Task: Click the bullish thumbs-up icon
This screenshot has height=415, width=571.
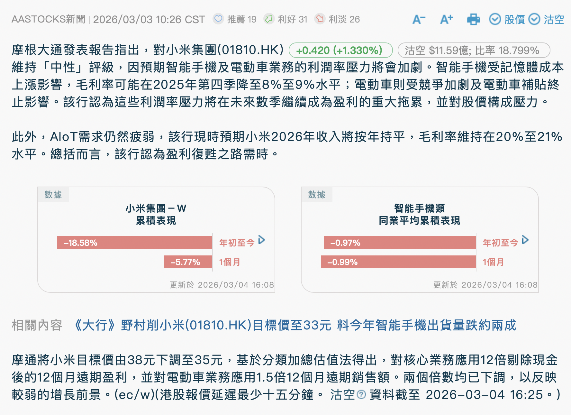Action: [268, 19]
